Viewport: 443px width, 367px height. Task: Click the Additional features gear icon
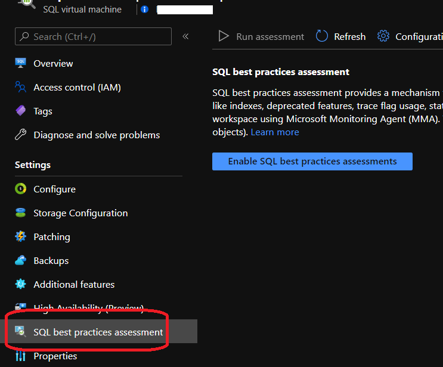coord(21,284)
